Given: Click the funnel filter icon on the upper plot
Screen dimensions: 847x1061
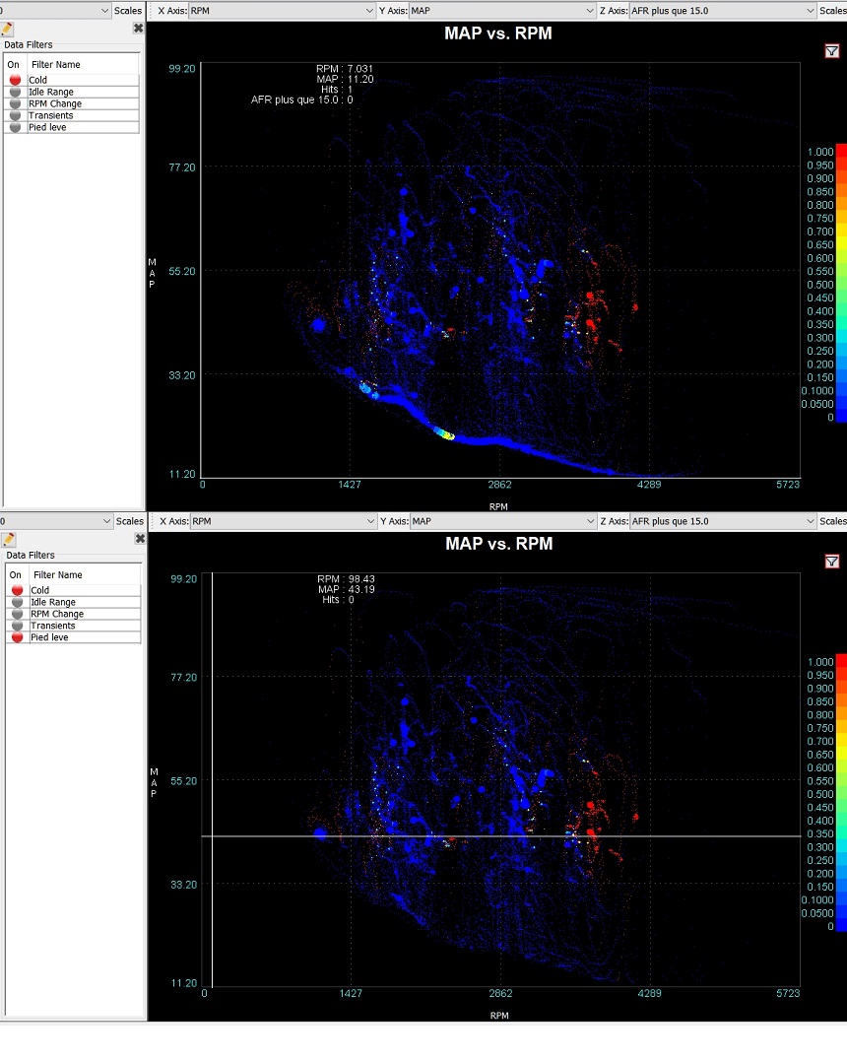Looking at the screenshot, I should (x=832, y=51).
